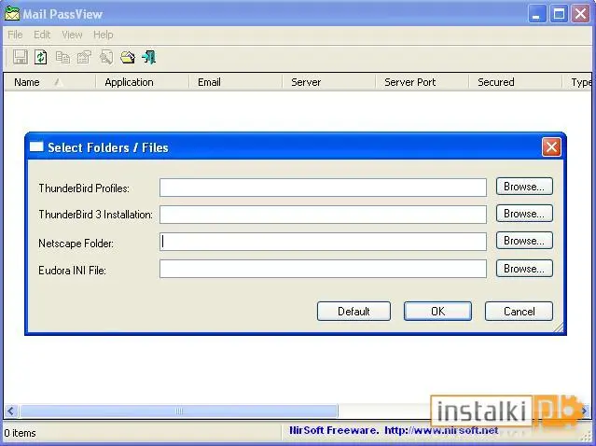Click inside the ThunderBird Profiles field
The width and height of the screenshot is (596, 446).
[x=323, y=188]
